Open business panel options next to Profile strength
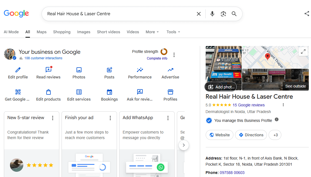Image resolution: width=311 pixels, height=177 pixels. coord(174,55)
